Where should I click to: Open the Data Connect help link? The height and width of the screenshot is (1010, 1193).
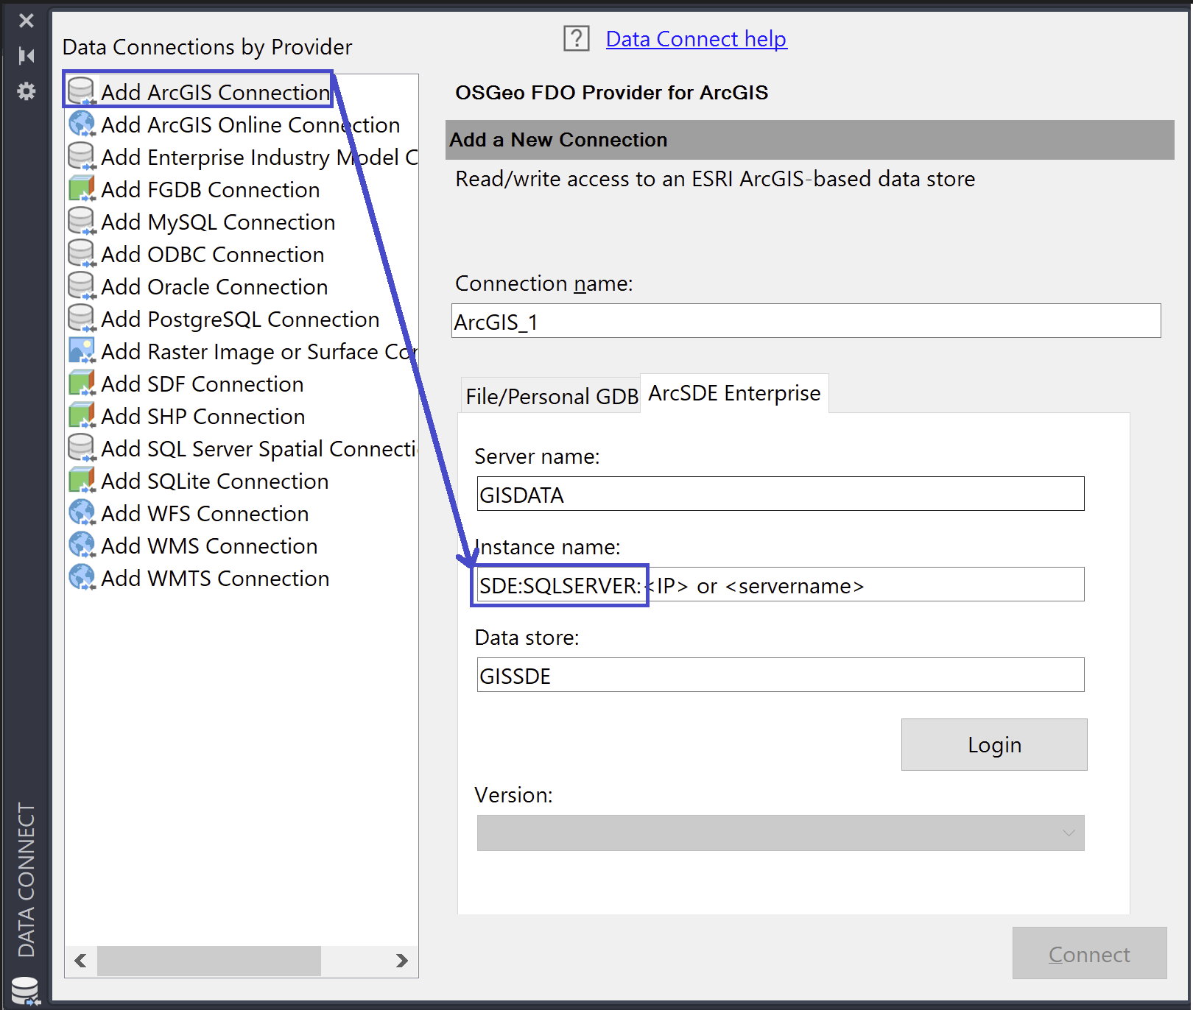pos(696,39)
